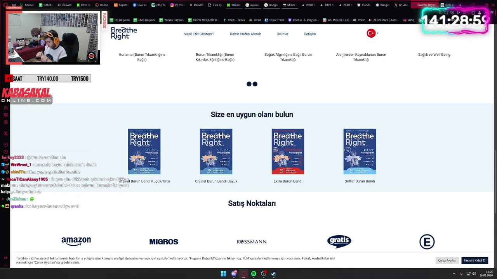
Task: Open the Gratis retailer logo
Action: [339, 241]
